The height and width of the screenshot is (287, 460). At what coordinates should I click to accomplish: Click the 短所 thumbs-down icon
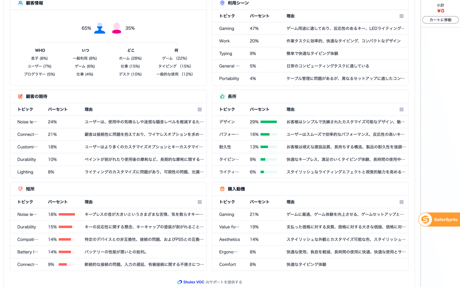tap(20, 189)
